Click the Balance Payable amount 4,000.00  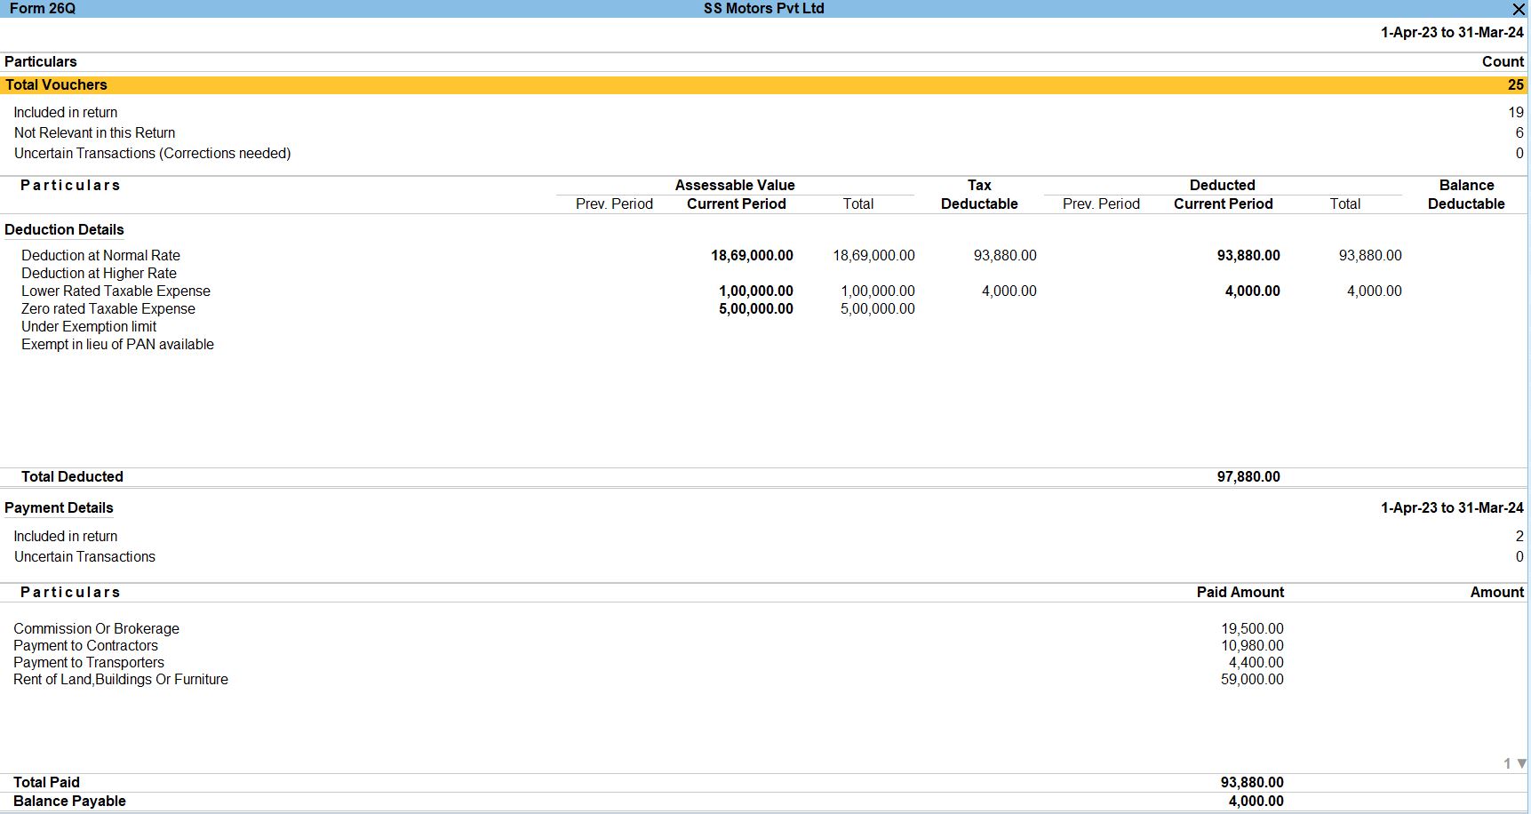tap(1256, 801)
